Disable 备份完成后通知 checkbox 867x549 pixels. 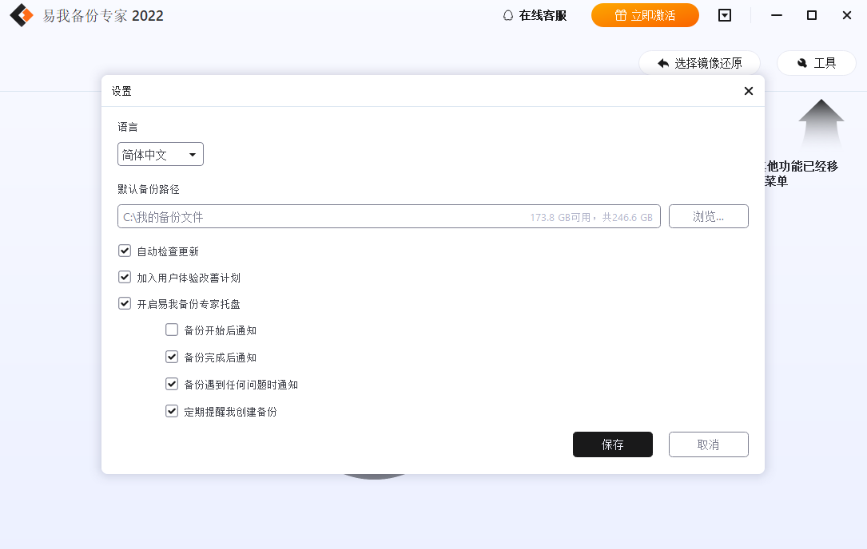tap(172, 357)
